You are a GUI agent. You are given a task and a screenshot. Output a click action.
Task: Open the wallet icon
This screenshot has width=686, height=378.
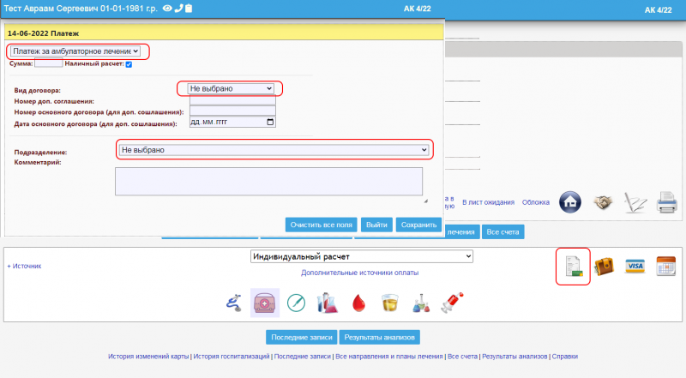(x=604, y=267)
